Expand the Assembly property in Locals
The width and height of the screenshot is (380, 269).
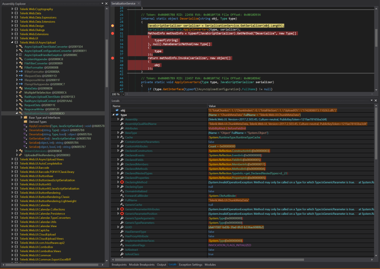point(118,119)
